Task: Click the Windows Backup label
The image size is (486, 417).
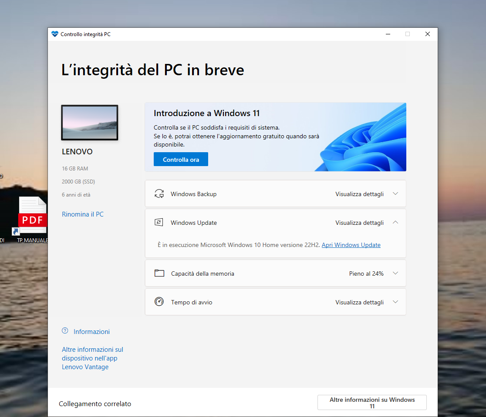Action: 194,194
